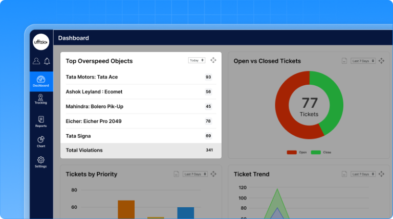The image size is (393, 219).
Task: Open the Chart sidebar item
Action: tap(41, 142)
